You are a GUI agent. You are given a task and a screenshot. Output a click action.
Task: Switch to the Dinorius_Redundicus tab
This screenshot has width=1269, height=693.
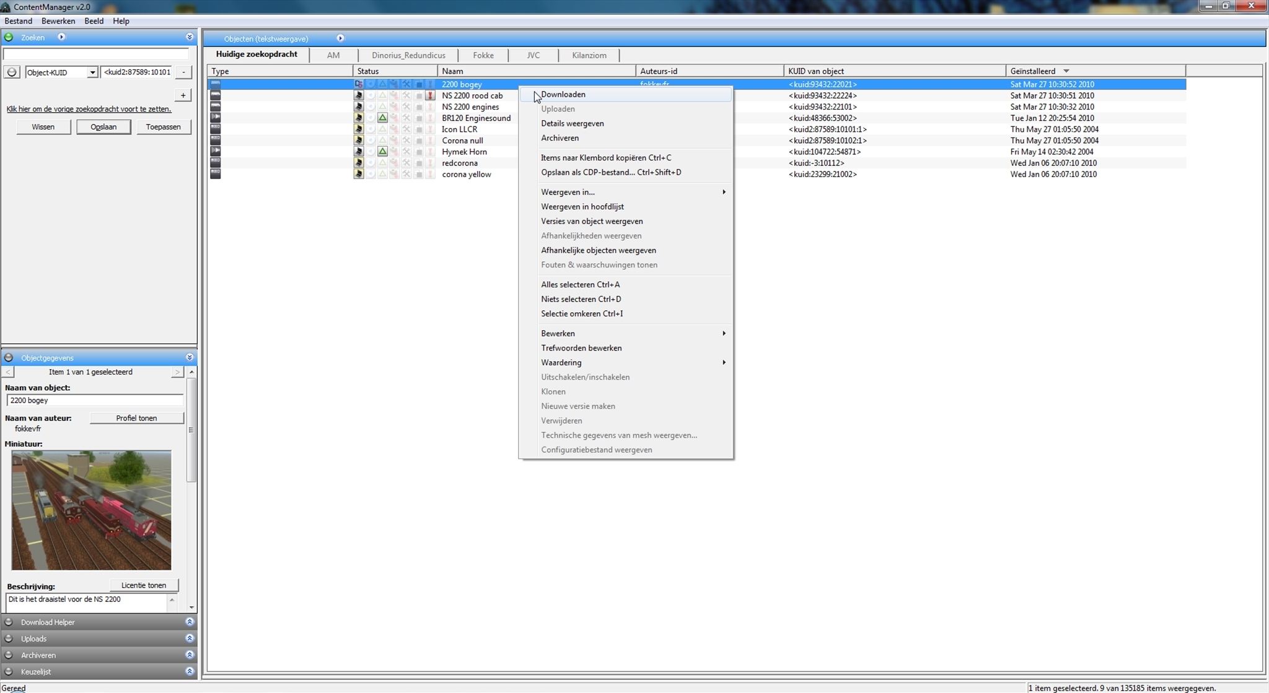[408, 55]
